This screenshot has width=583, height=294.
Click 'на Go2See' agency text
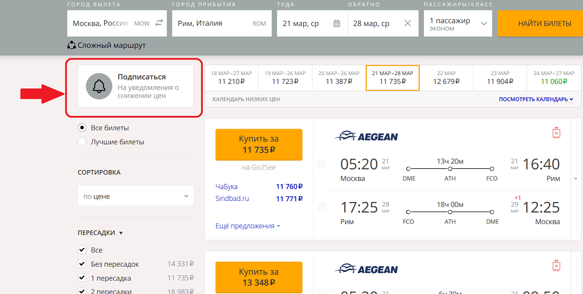[x=259, y=168]
